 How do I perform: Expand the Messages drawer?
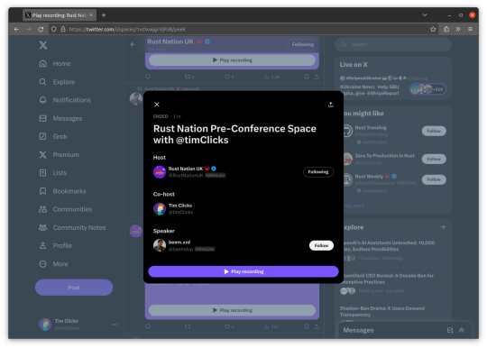[462, 330]
